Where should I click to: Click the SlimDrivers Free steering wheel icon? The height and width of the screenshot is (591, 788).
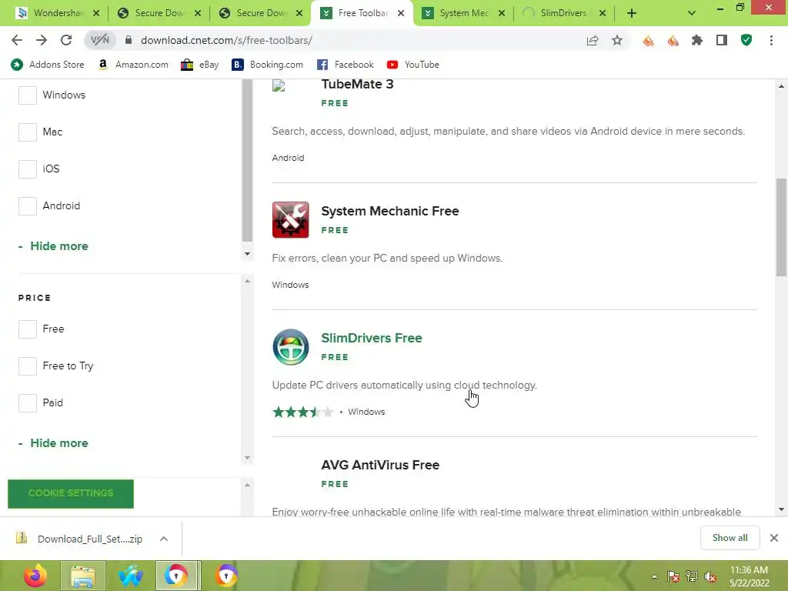[290, 347]
